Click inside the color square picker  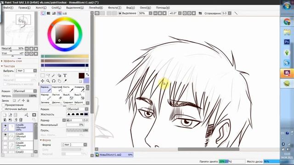pos(65,34)
